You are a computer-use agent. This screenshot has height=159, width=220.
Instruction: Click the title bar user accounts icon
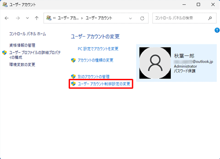pyautogui.click(x=5, y=4)
